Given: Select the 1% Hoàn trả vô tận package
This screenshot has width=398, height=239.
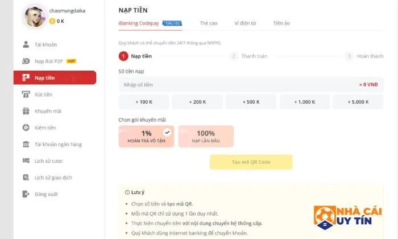Looking at the screenshot, I should click(146, 137).
